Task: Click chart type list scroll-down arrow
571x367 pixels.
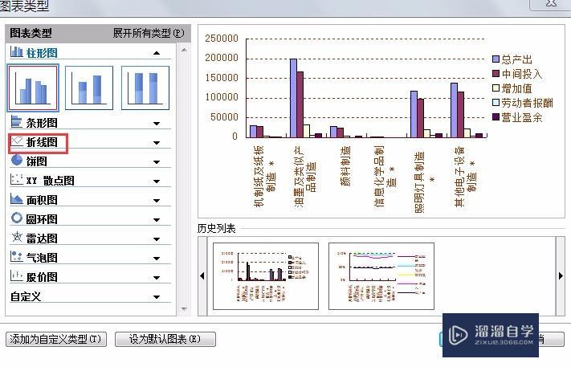Action: (x=184, y=309)
